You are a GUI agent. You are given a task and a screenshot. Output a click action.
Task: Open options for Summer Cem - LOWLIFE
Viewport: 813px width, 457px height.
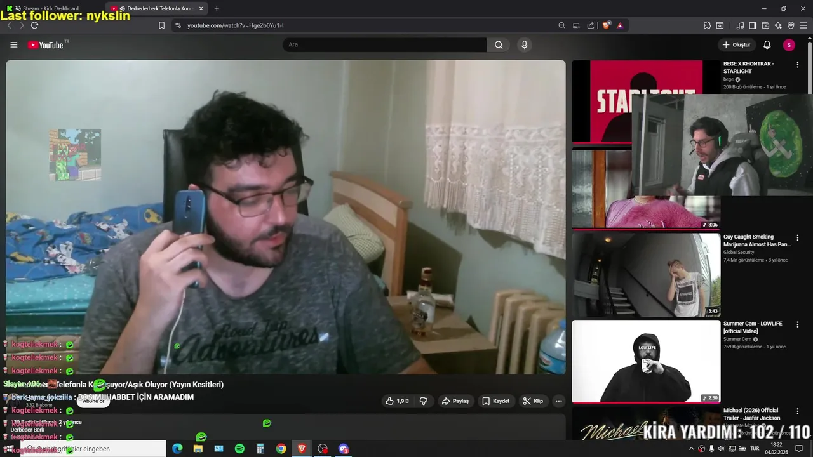coord(798,325)
